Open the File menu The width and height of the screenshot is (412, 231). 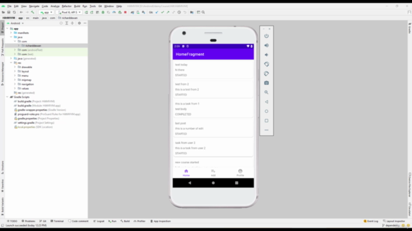(9, 6)
